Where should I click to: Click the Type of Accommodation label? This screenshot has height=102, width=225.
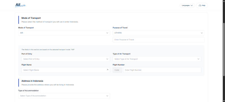click(29, 91)
